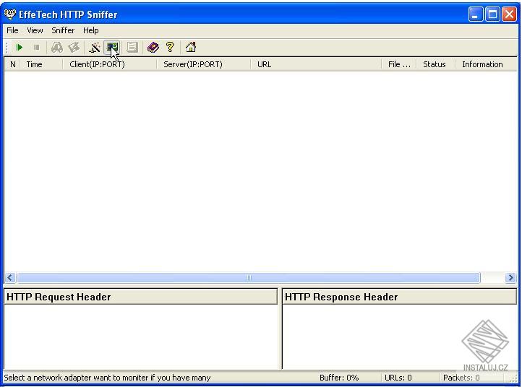The width and height of the screenshot is (522, 387).
Task: Sort by the File column header
Action: pos(399,64)
